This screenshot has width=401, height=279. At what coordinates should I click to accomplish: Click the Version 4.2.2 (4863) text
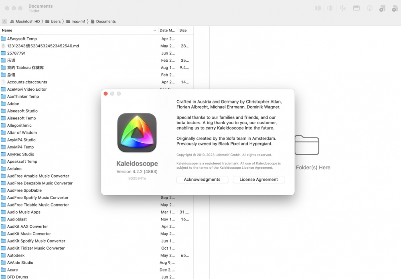point(137,172)
